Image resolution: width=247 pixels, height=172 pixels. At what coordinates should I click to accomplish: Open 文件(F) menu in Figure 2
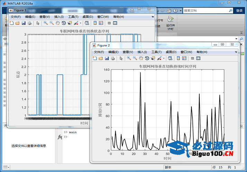[99, 52]
